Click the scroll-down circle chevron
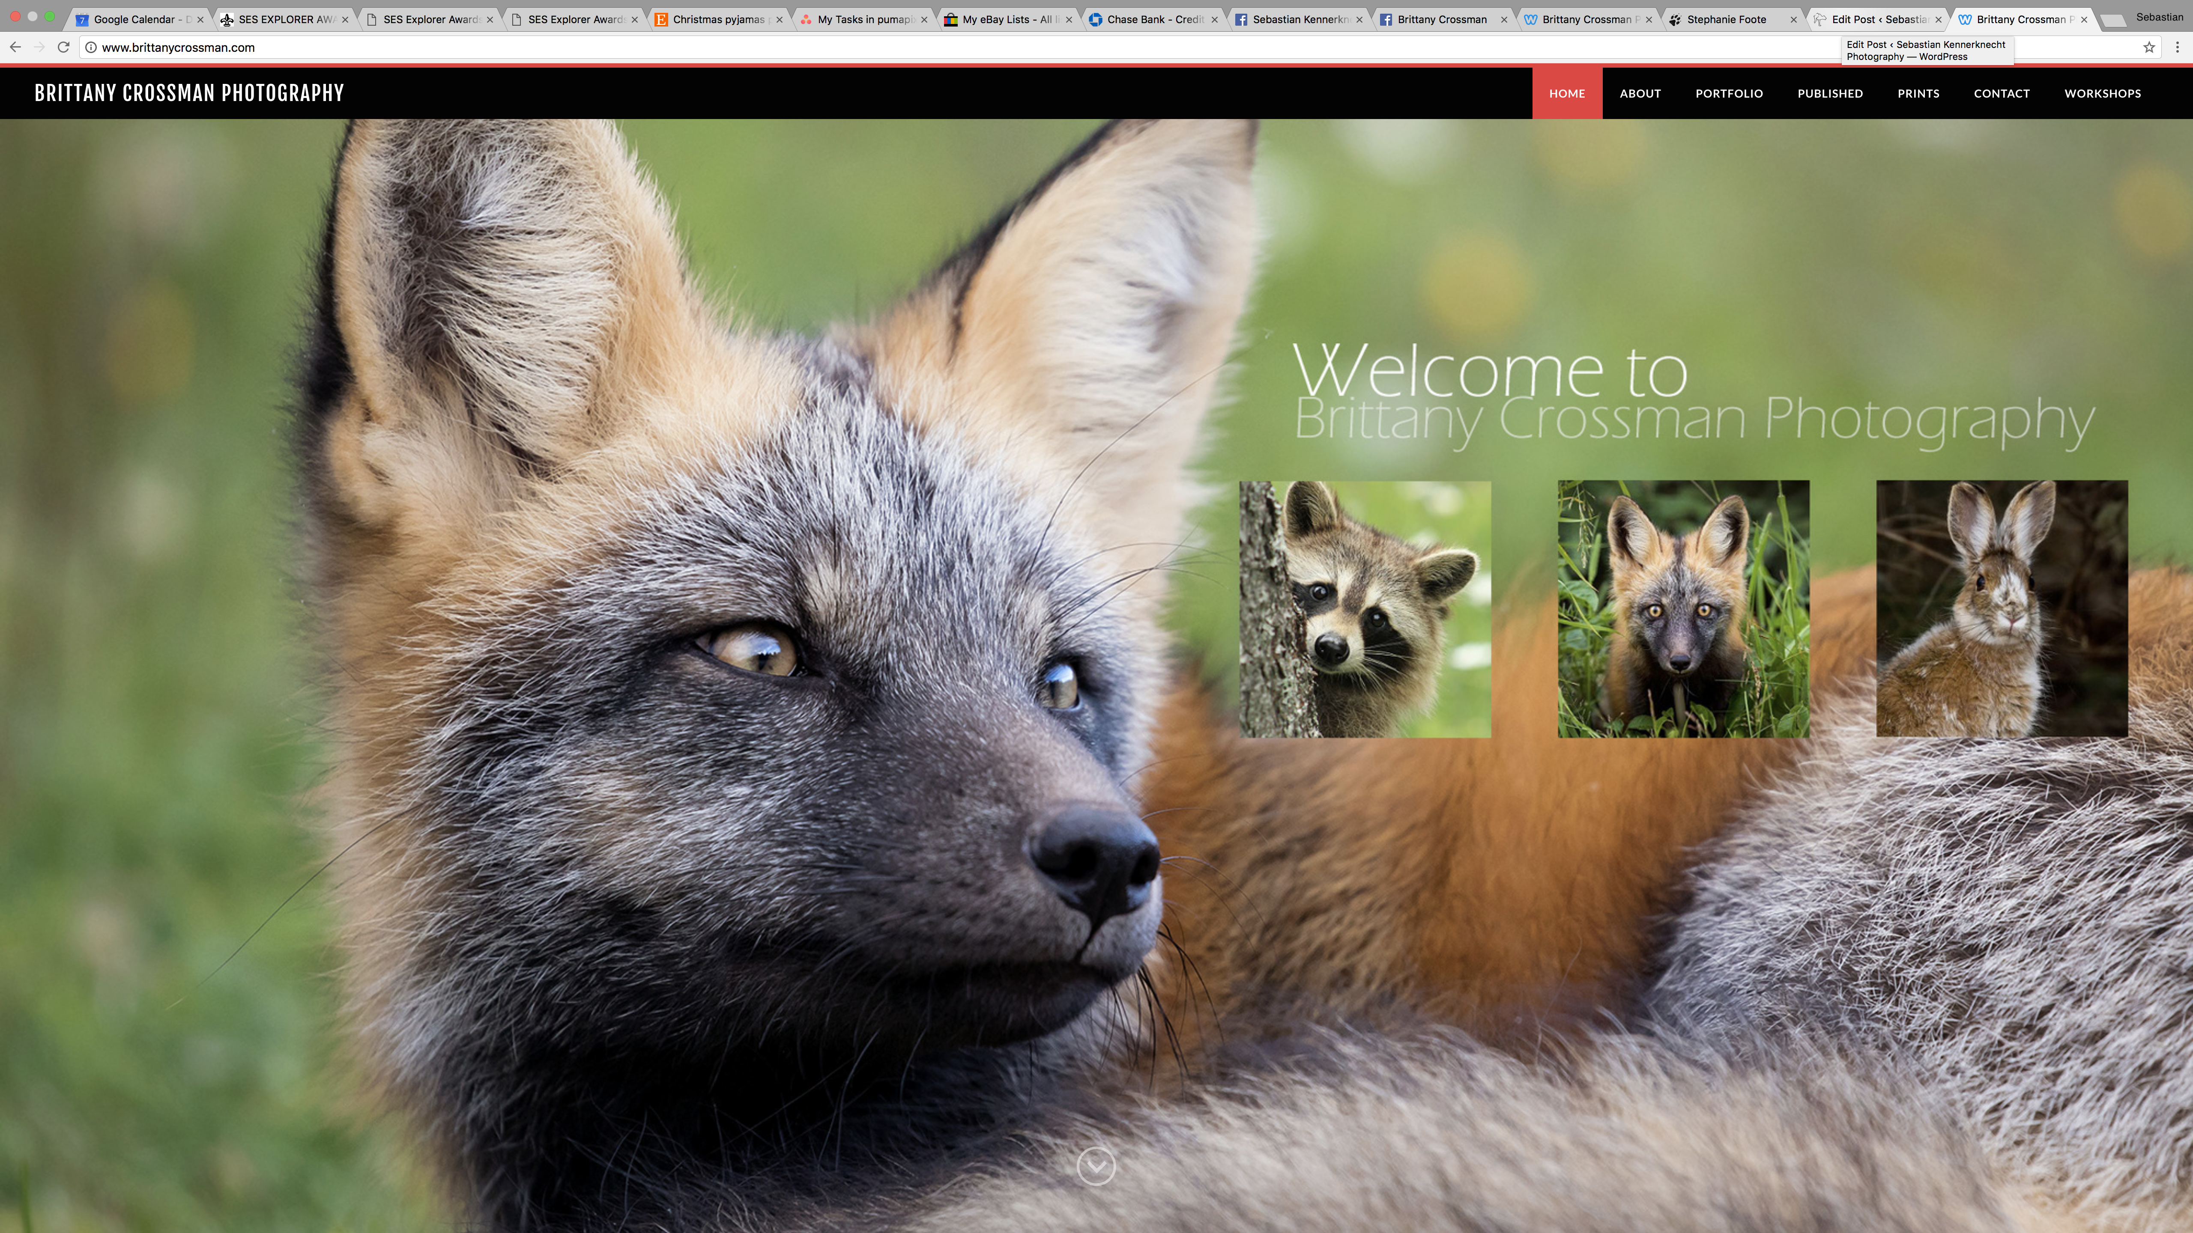 click(x=1096, y=1166)
